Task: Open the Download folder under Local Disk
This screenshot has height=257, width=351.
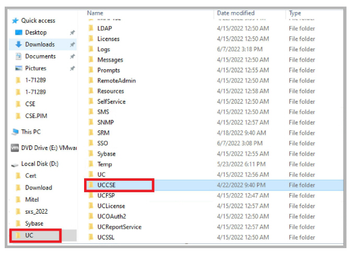Action: pyautogui.click(x=39, y=188)
